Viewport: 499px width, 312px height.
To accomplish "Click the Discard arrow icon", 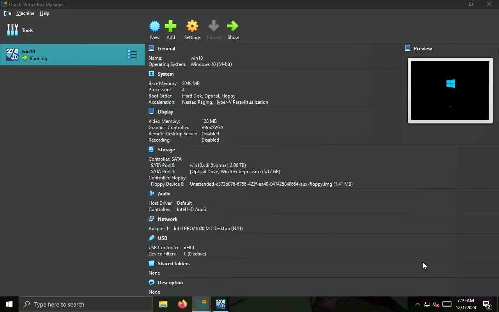I will coord(214,26).
